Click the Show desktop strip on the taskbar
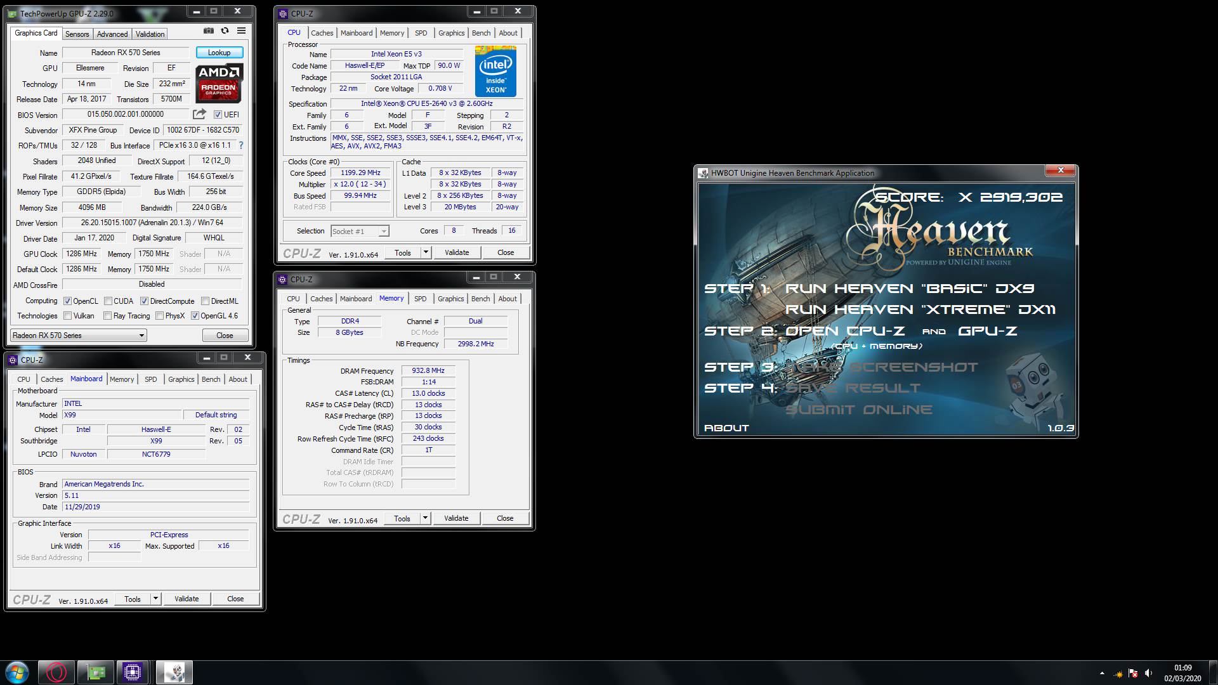The image size is (1218, 685). click(1214, 673)
